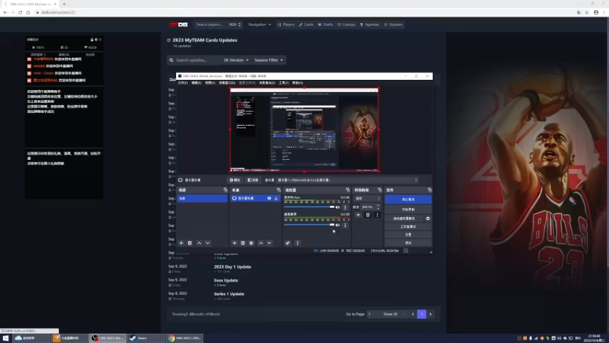
Task: Open options menu for Mic/Aux audio channel
Action: click(345, 207)
